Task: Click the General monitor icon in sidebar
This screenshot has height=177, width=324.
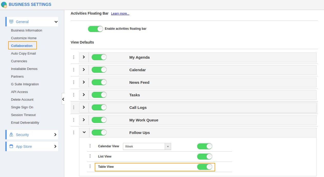Action: coord(11,22)
